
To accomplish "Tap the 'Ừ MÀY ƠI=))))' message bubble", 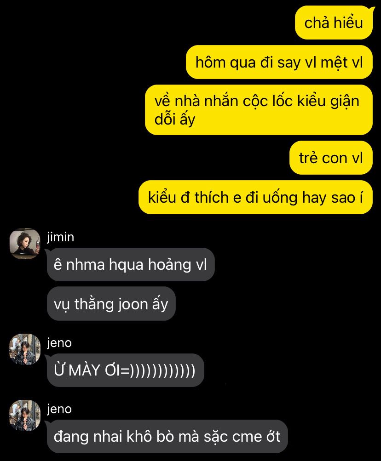I will coord(126,370).
